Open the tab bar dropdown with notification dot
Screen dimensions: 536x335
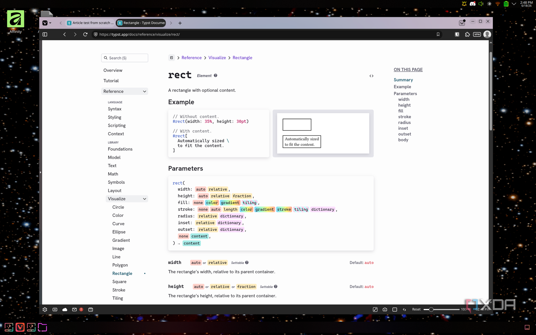click(462, 23)
